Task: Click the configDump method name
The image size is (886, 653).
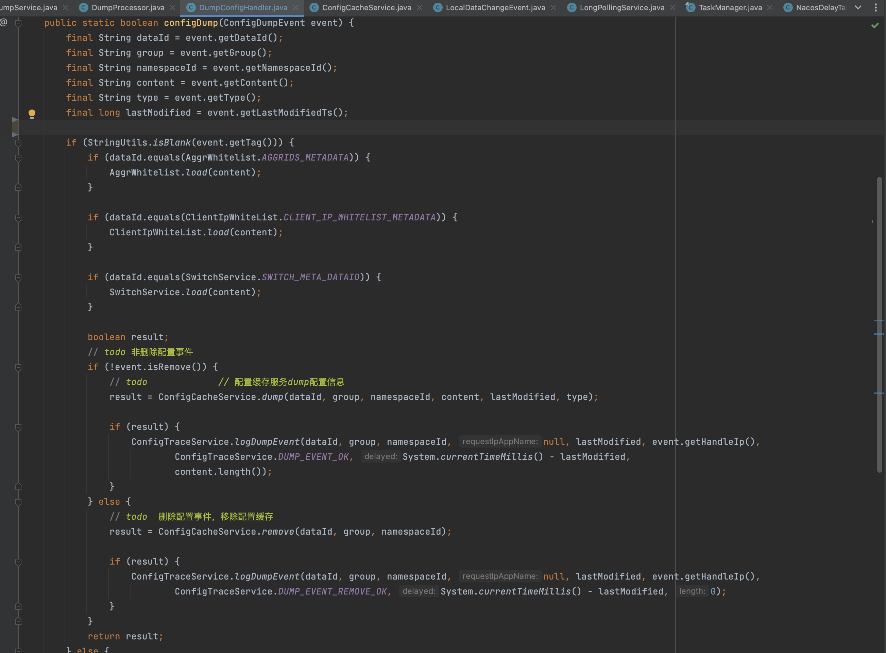Action: pyautogui.click(x=191, y=23)
